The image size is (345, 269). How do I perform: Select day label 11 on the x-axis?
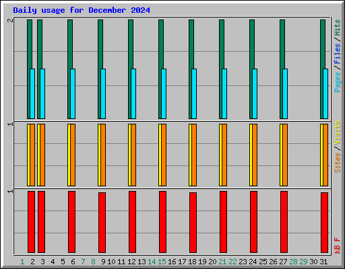point(121,262)
